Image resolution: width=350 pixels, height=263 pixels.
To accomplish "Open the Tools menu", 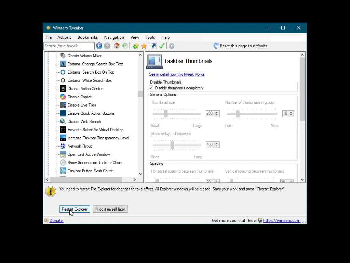I will [150, 37].
